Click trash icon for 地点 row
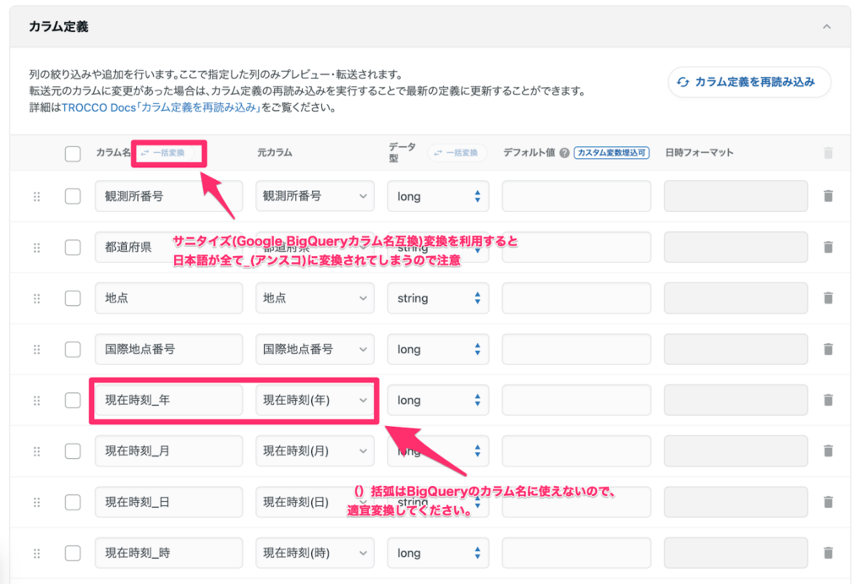Viewport: 866px width, 584px height. point(828,298)
